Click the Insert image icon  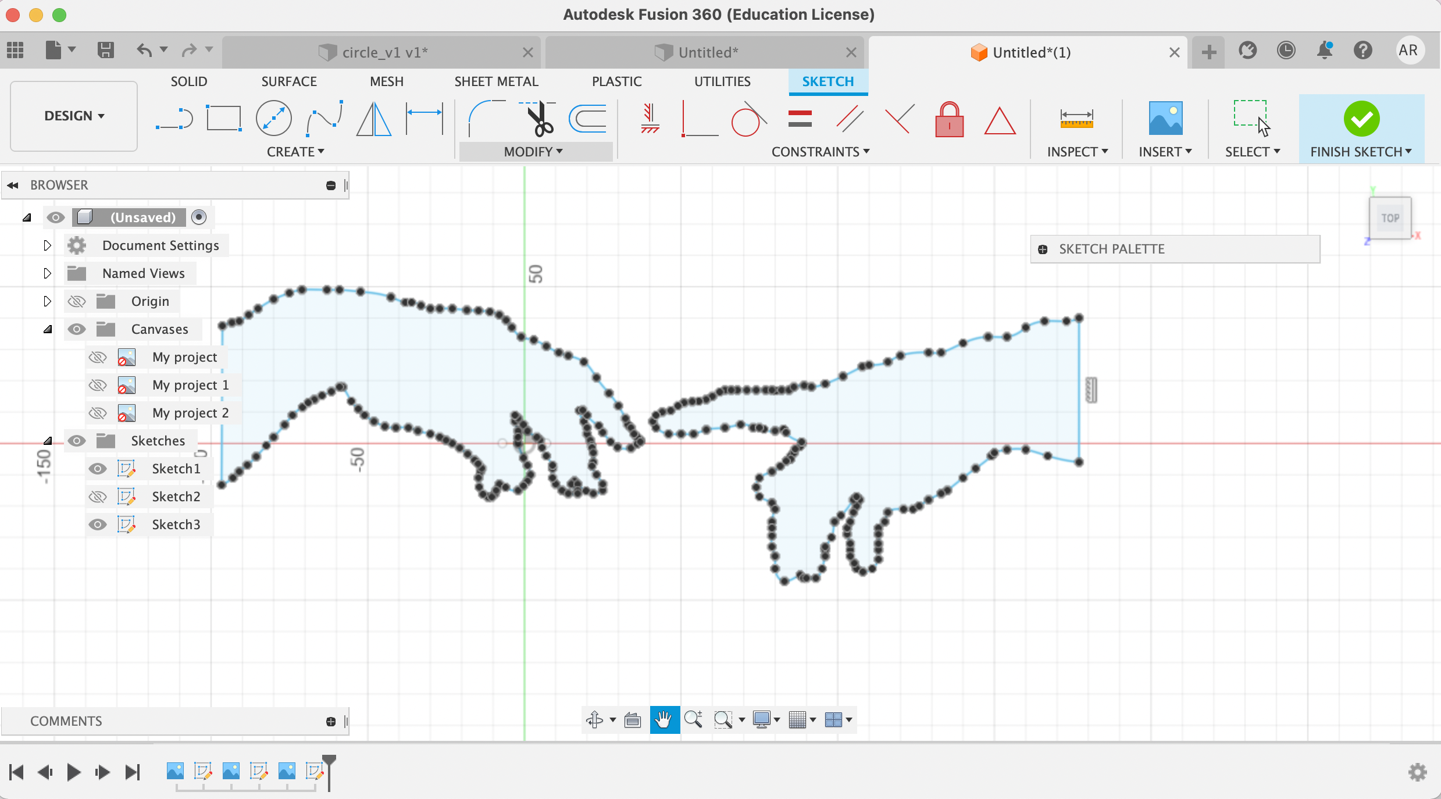point(1165,118)
